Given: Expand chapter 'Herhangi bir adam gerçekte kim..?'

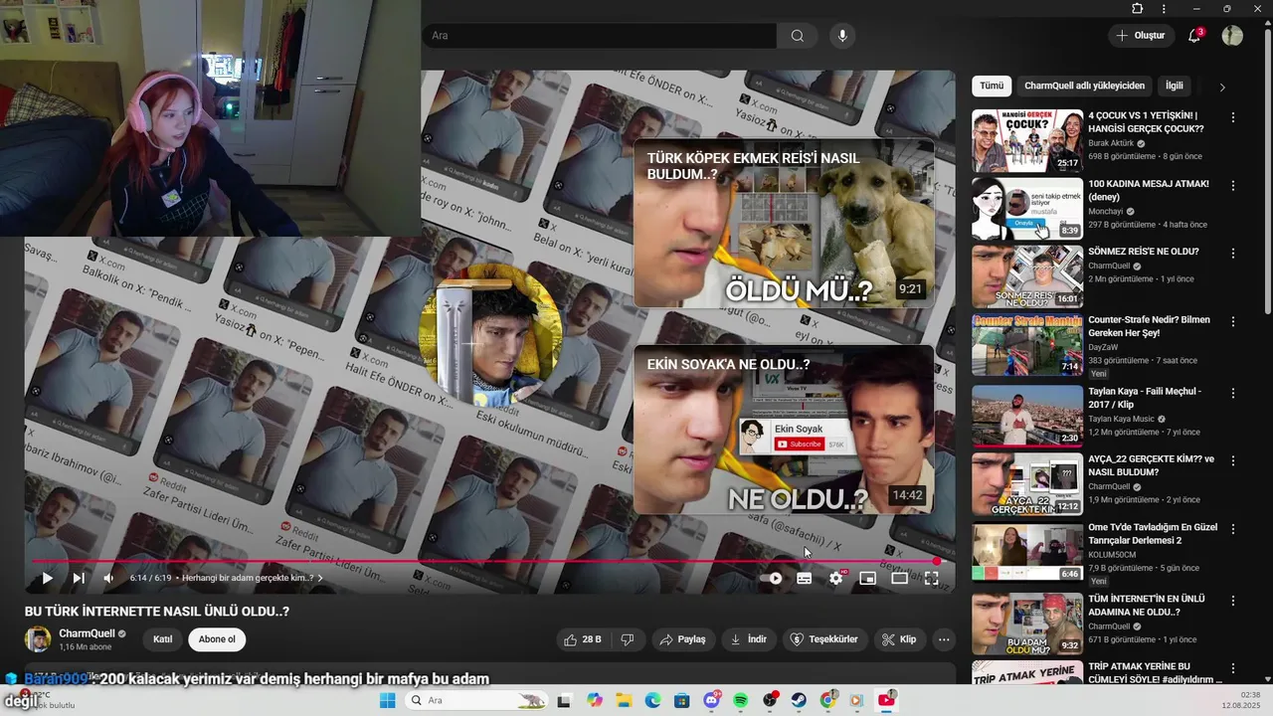Looking at the screenshot, I should coord(252,578).
